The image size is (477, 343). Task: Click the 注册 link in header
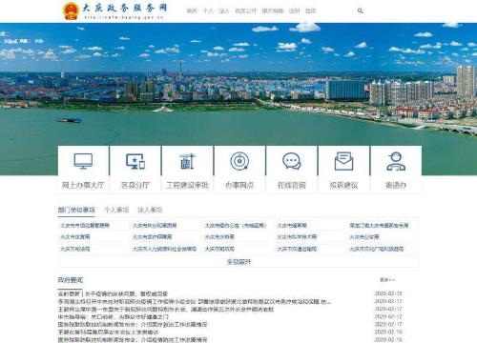click(x=294, y=10)
